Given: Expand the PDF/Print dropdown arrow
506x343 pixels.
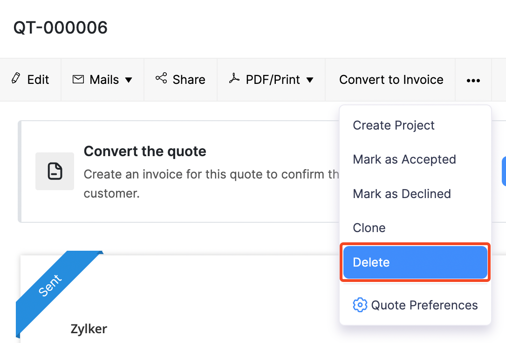Looking at the screenshot, I should (x=310, y=80).
